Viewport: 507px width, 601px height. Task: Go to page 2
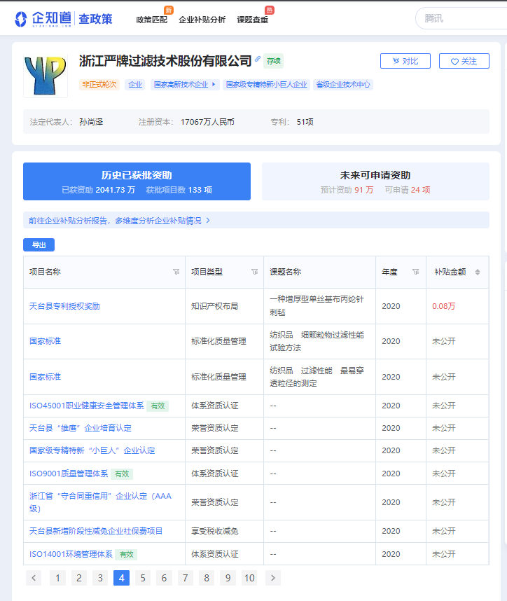[x=79, y=578]
